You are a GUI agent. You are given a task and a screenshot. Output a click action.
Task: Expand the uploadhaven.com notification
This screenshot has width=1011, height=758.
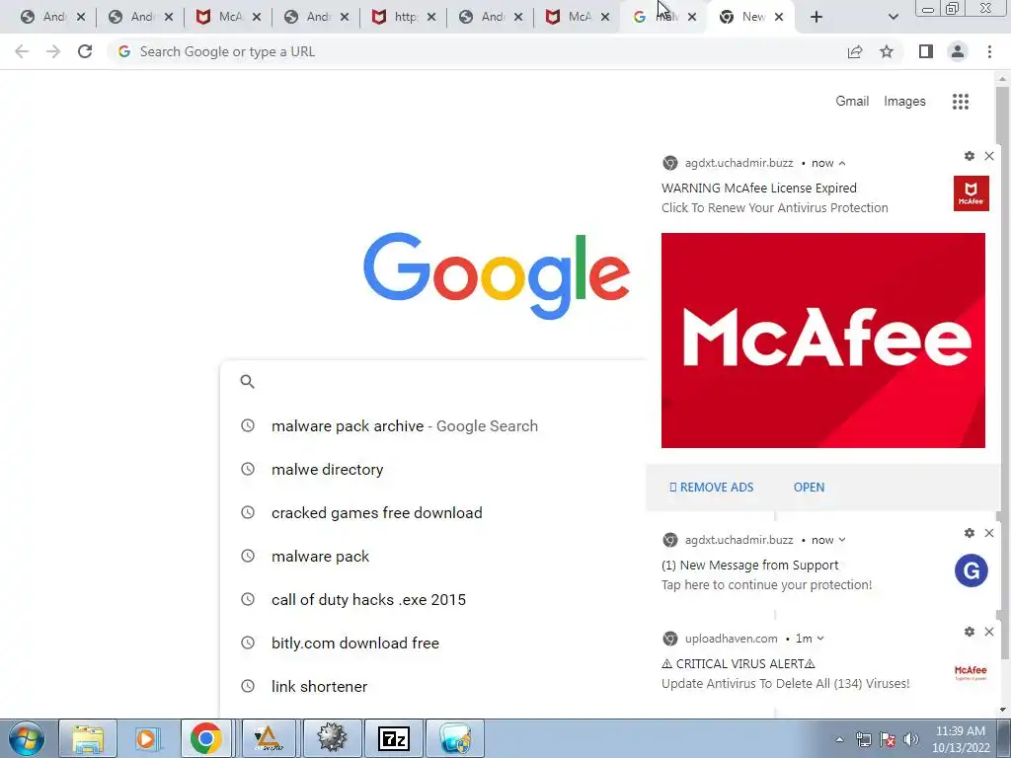(820, 639)
